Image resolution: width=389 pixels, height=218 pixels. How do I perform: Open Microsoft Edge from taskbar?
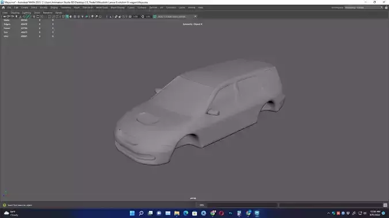pos(185,213)
